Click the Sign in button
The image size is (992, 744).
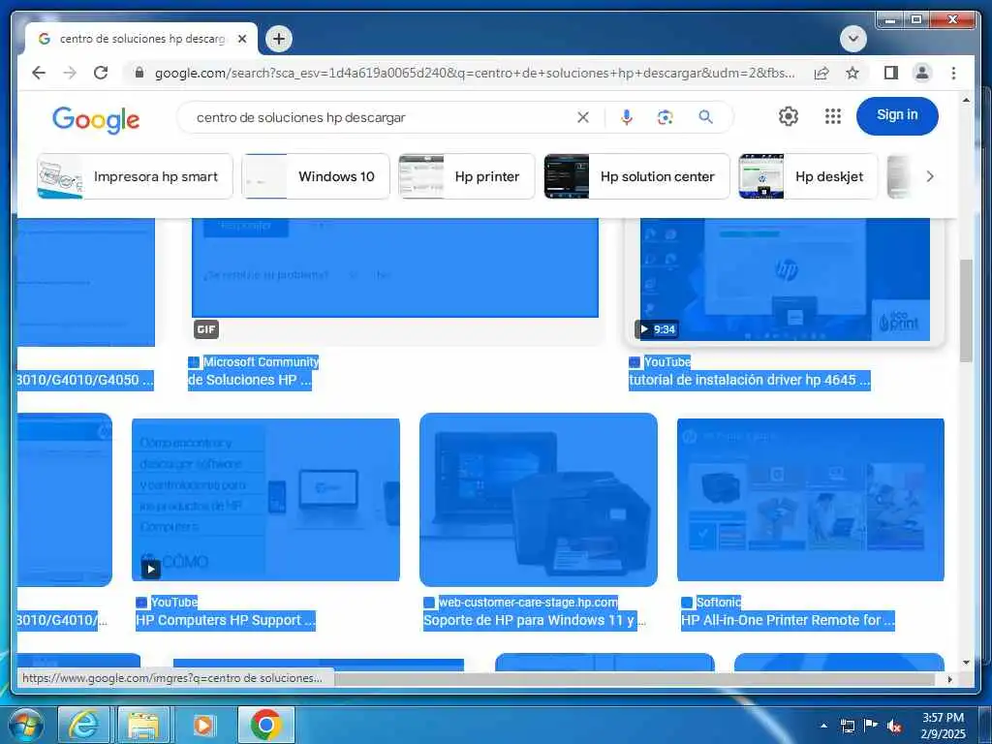(x=897, y=115)
